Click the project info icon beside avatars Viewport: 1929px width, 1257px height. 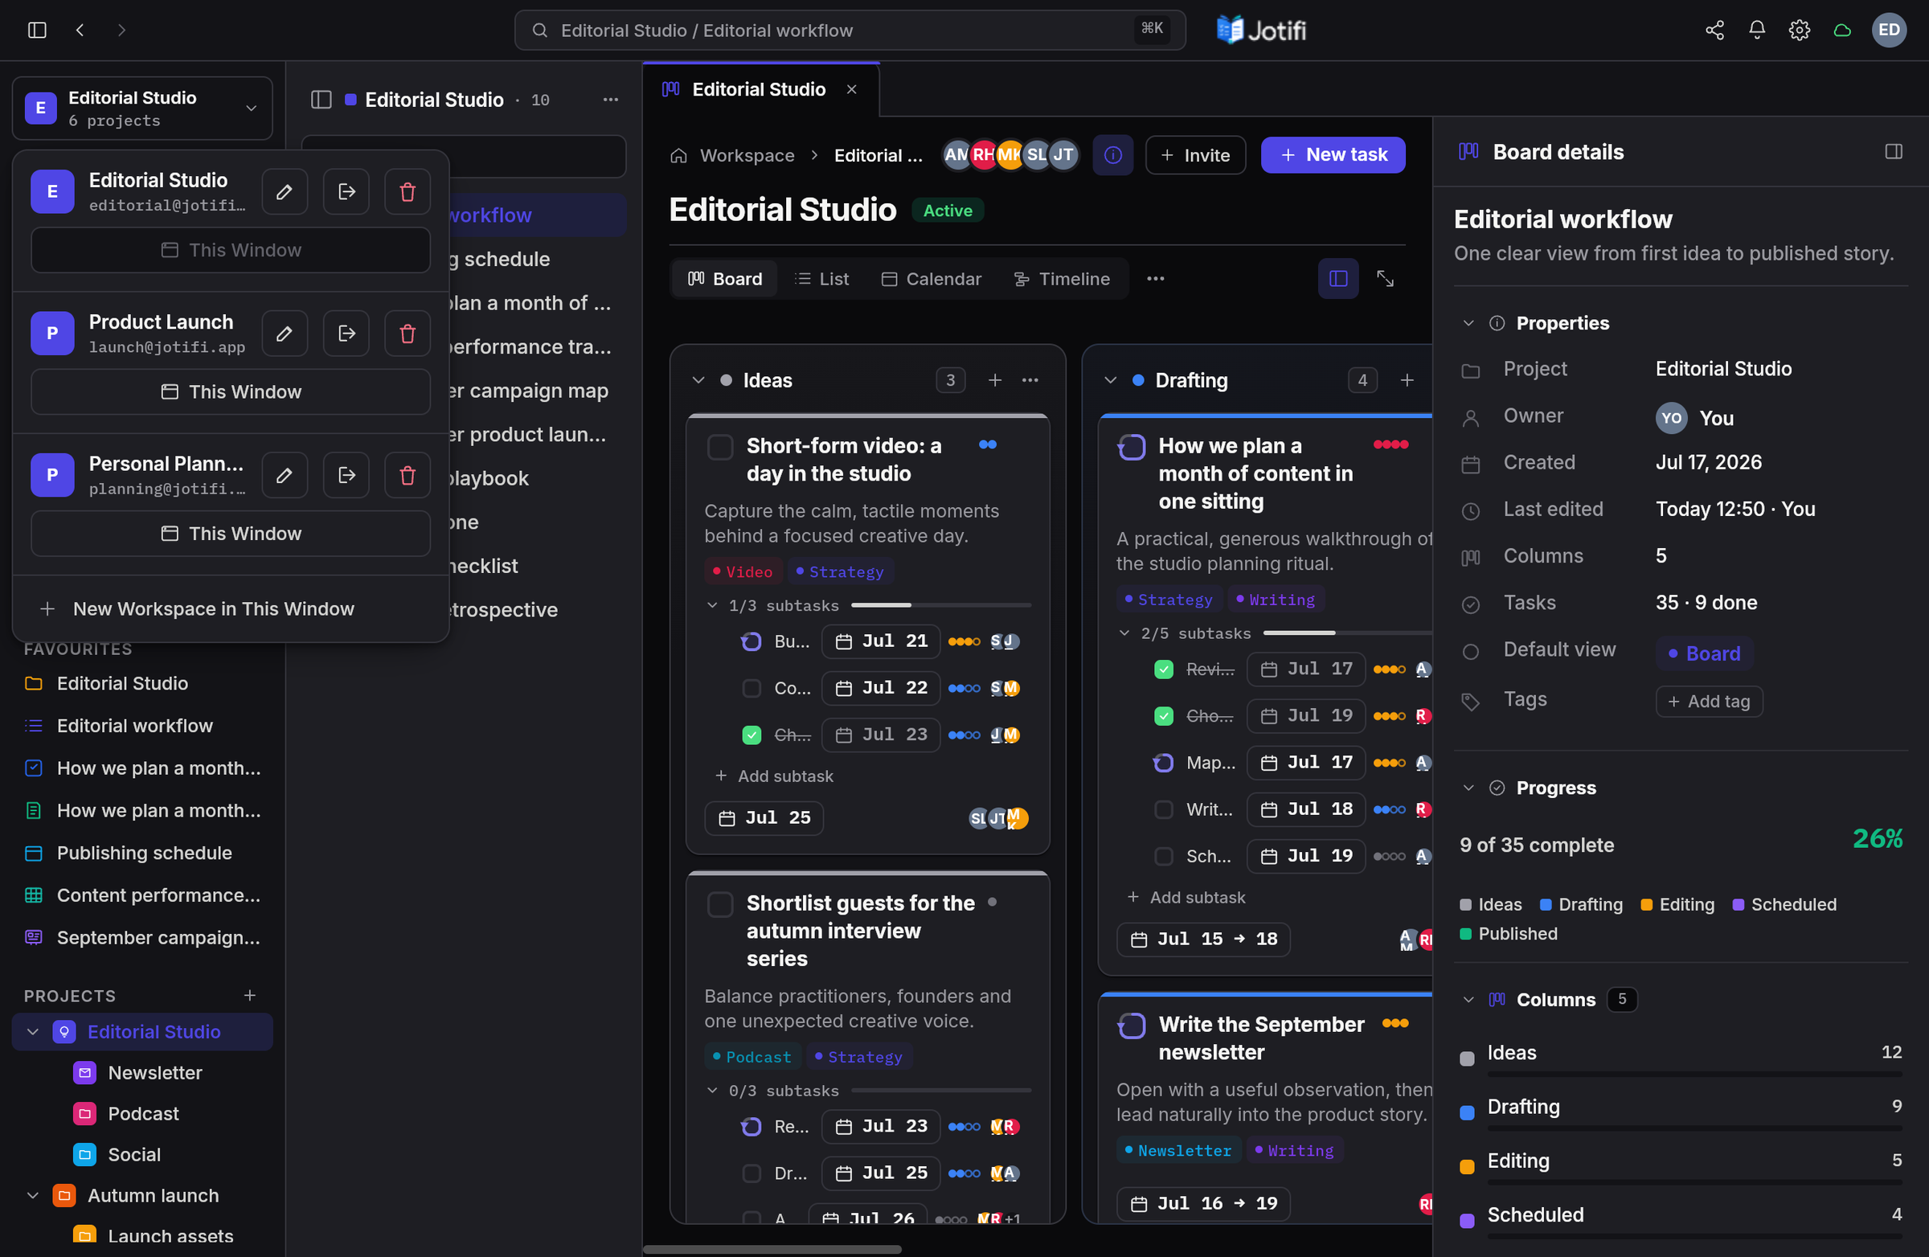point(1112,155)
